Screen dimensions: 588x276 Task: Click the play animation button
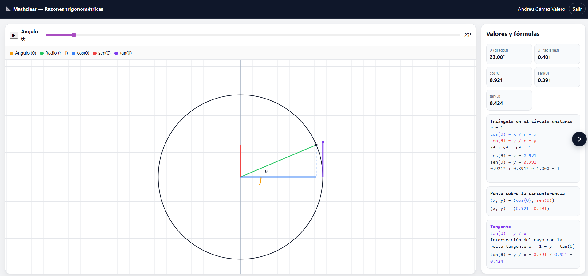14,35
